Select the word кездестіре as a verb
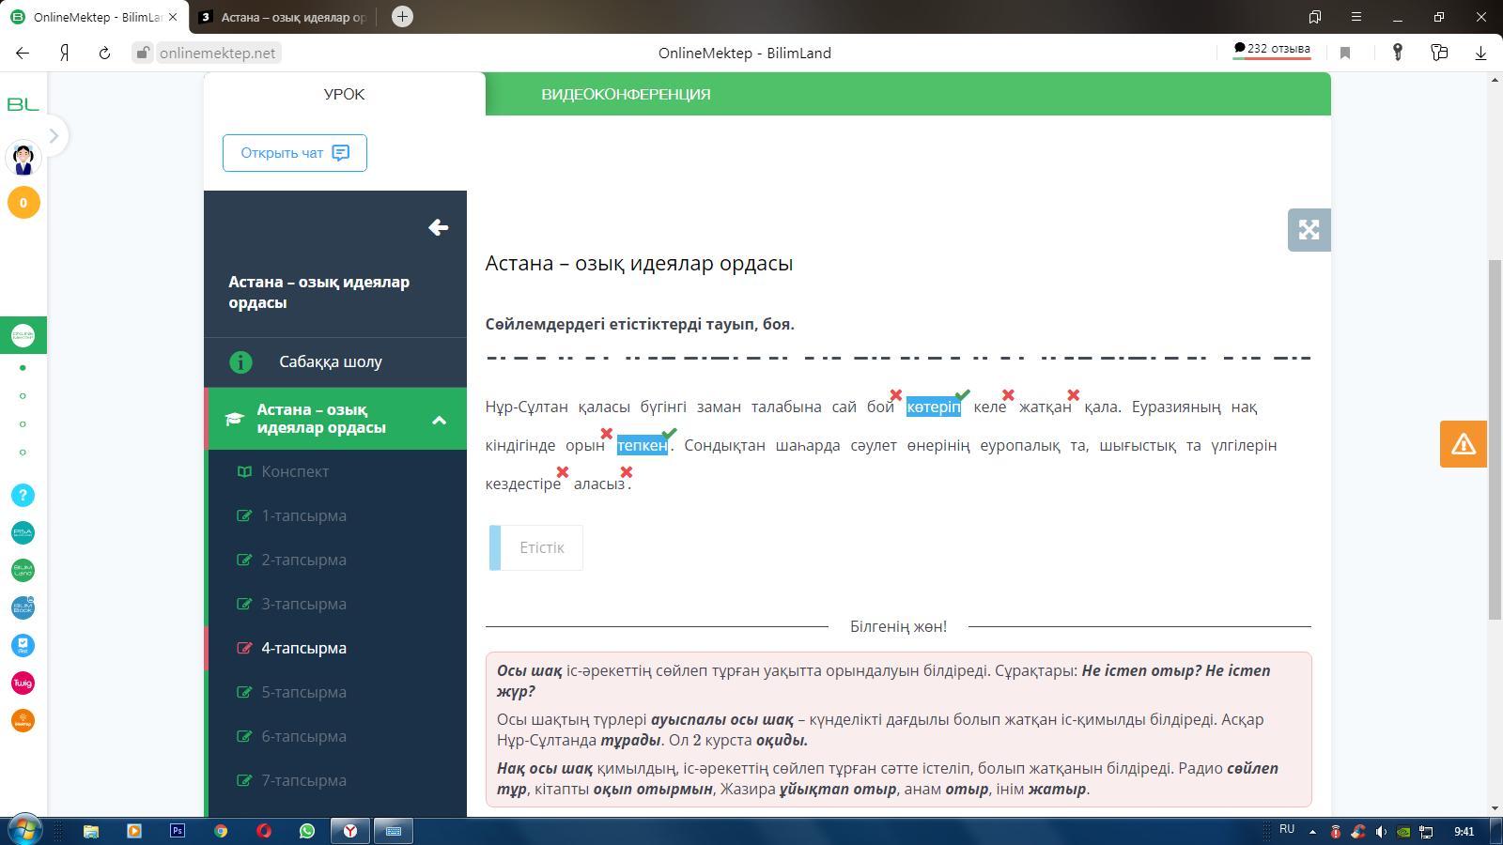Image resolution: width=1503 pixels, height=845 pixels. click(522, 484)
